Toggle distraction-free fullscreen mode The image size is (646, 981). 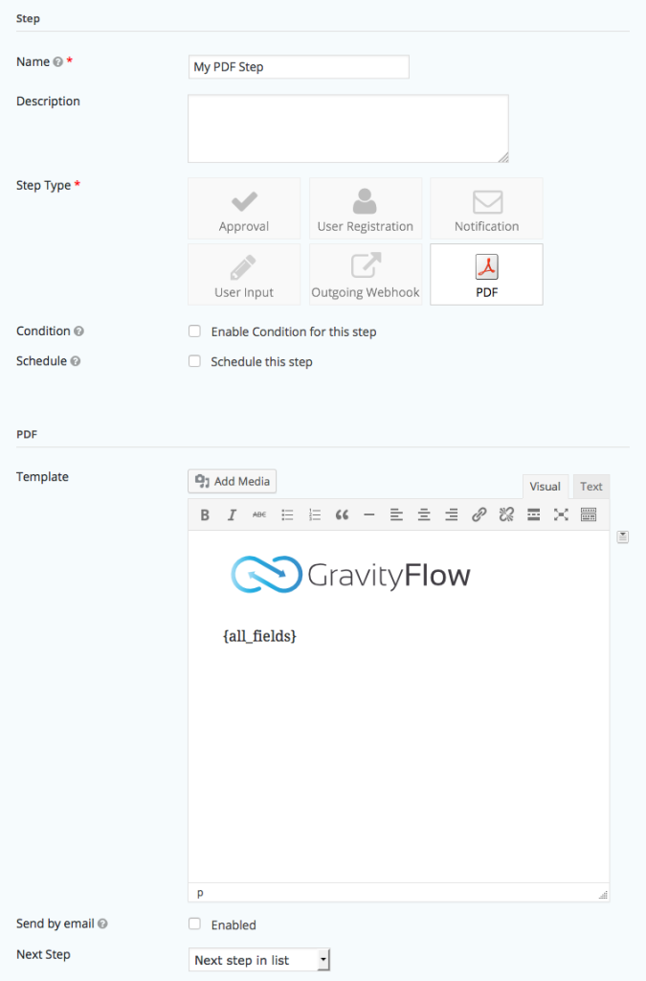pos(561,514)
